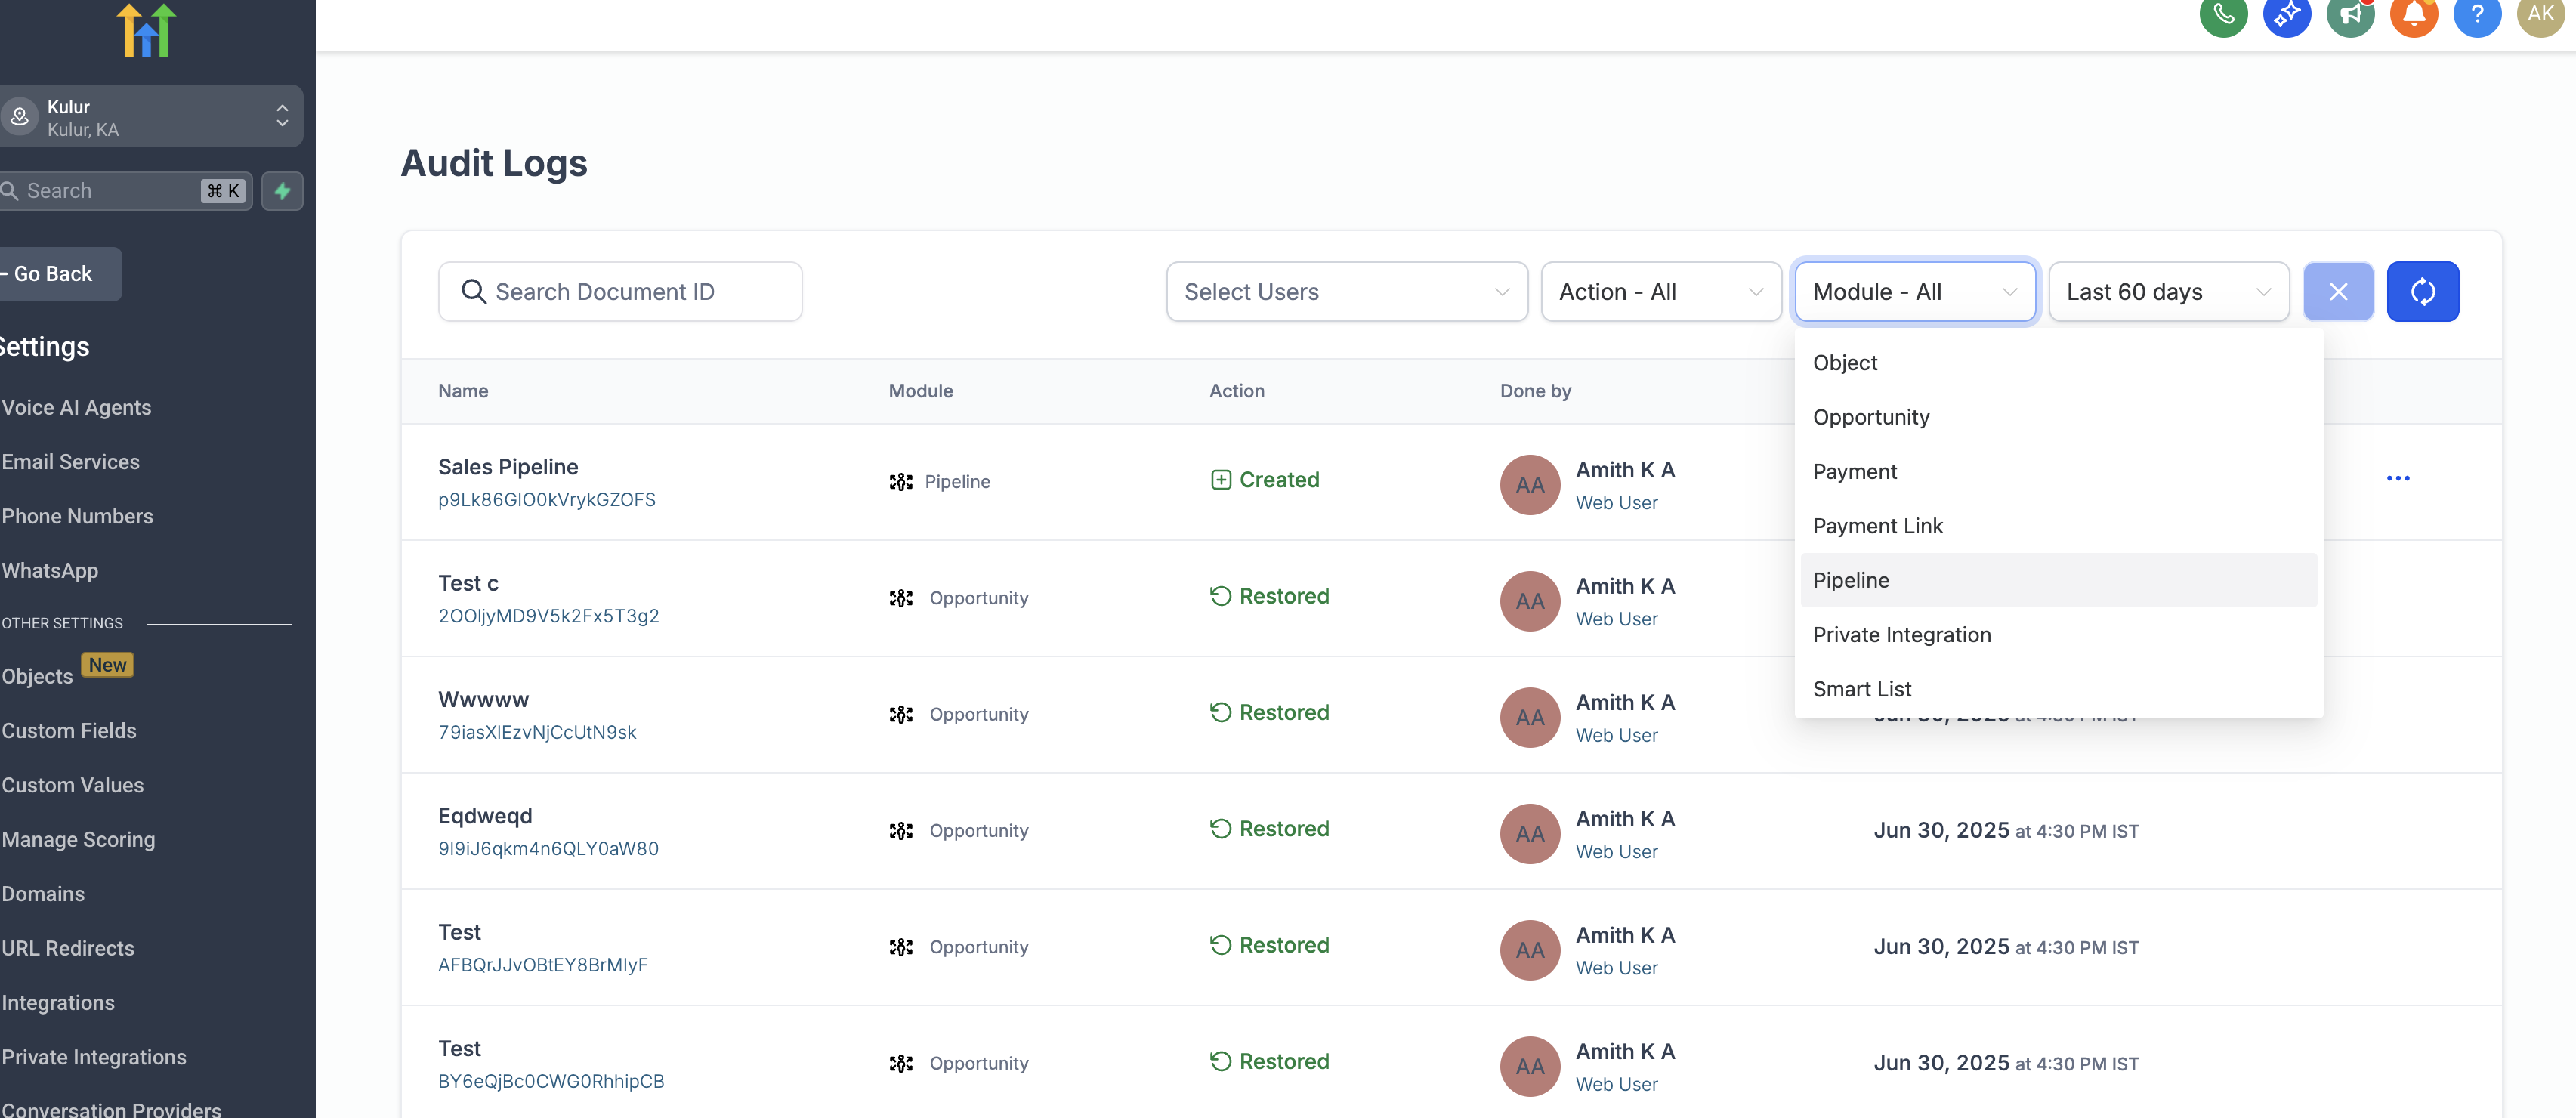Open the Action - All dropdown

coord(1660,292)
